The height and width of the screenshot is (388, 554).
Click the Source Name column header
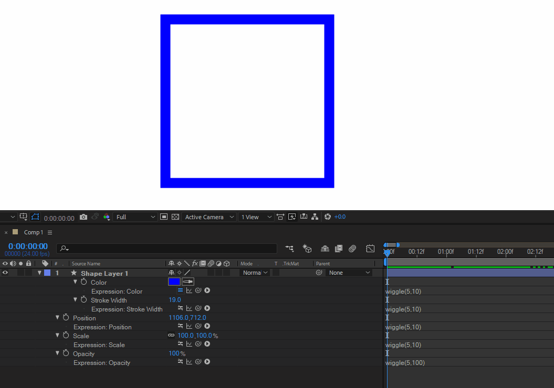(x=86, y=264)
